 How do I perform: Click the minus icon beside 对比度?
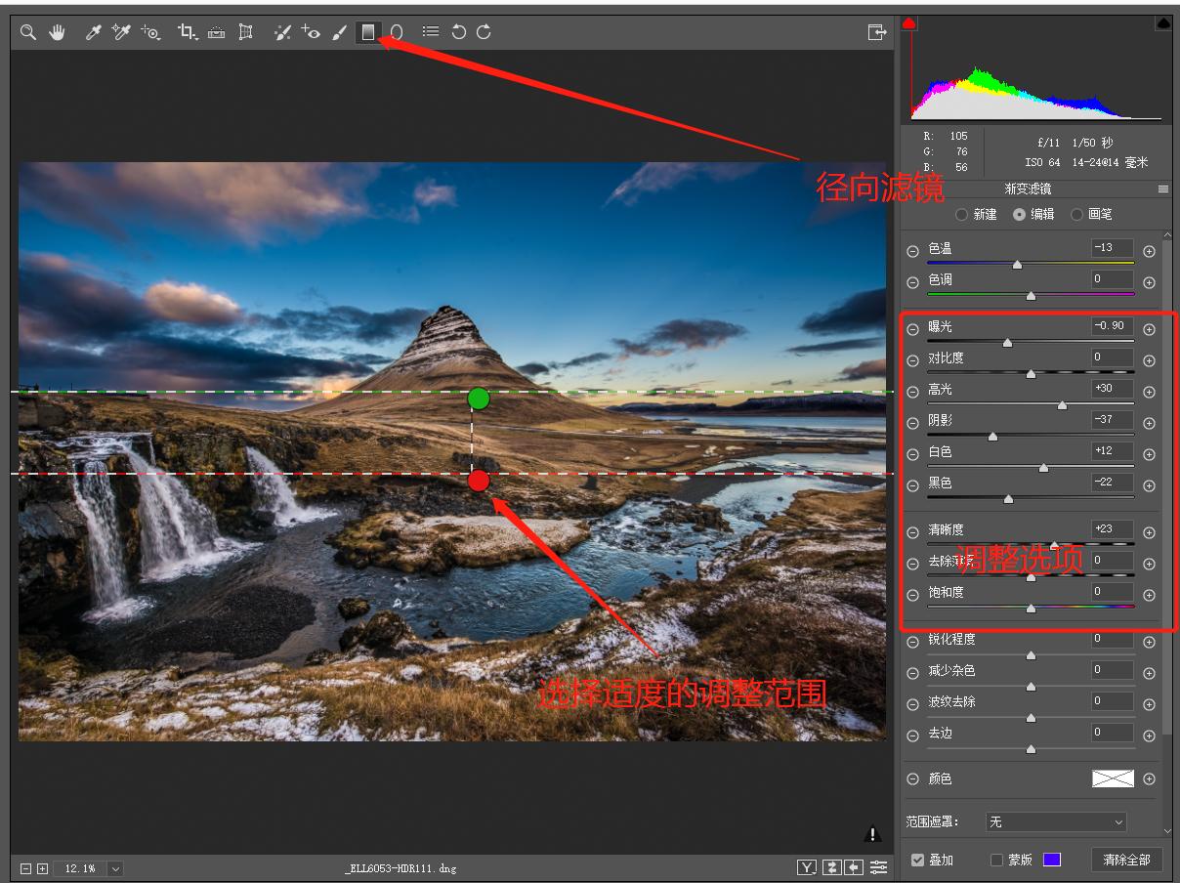click(x=912, y=360)
